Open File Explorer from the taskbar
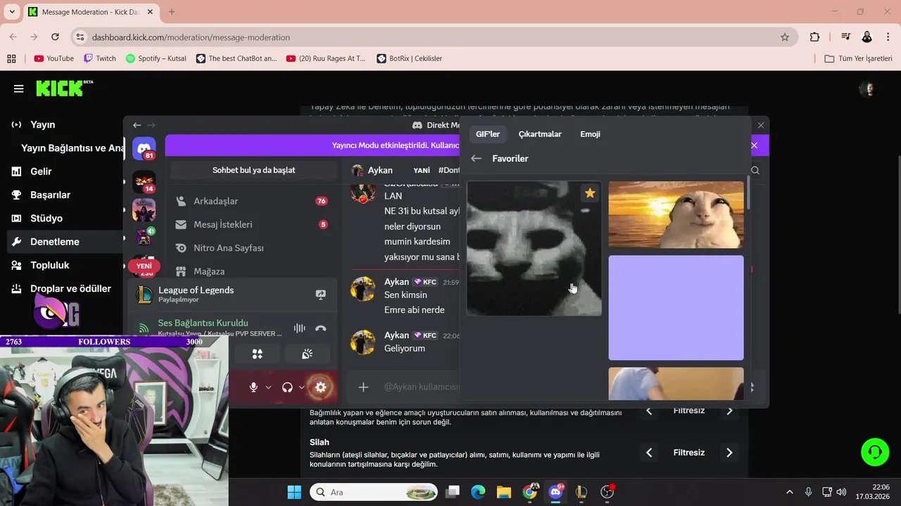The height and width of the screenshot is (506, 901). (504, 492)
